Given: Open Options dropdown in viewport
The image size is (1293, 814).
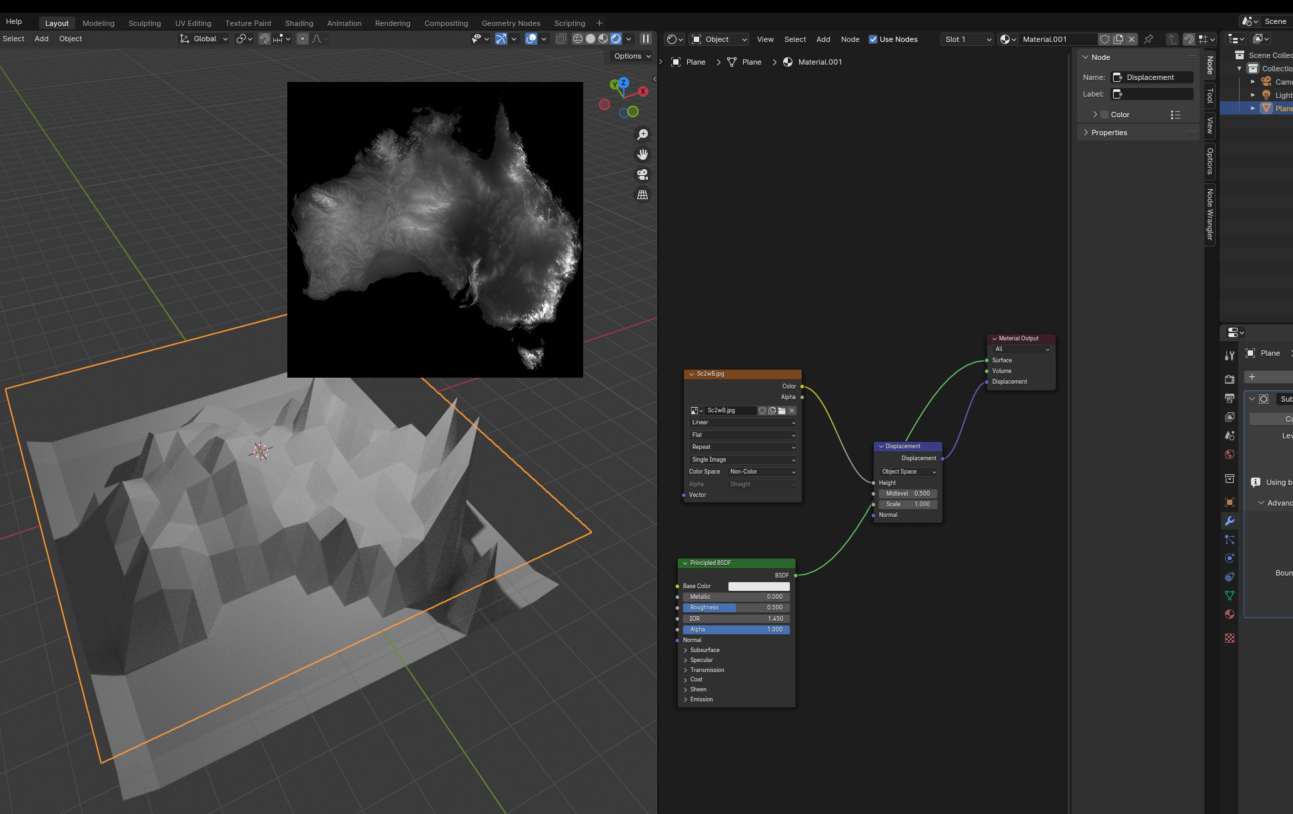Looking at the screenshot, I should 633,56.
